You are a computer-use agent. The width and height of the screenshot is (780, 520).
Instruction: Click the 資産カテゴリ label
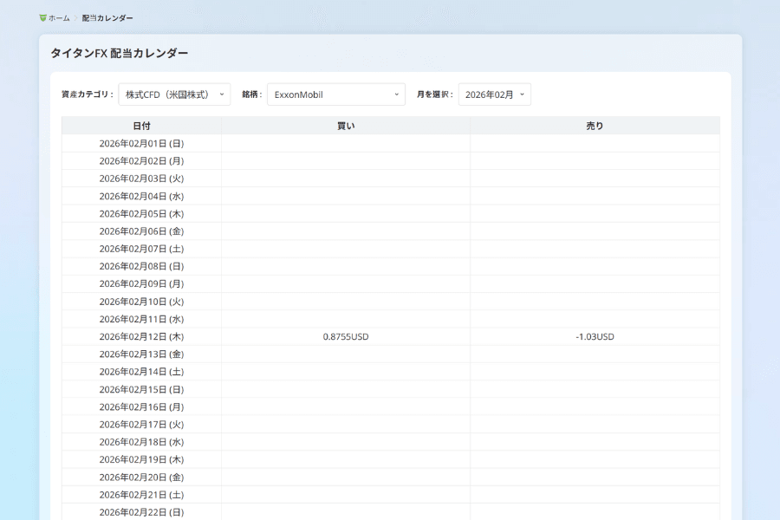pyautogui.click(x=88, y=94)
